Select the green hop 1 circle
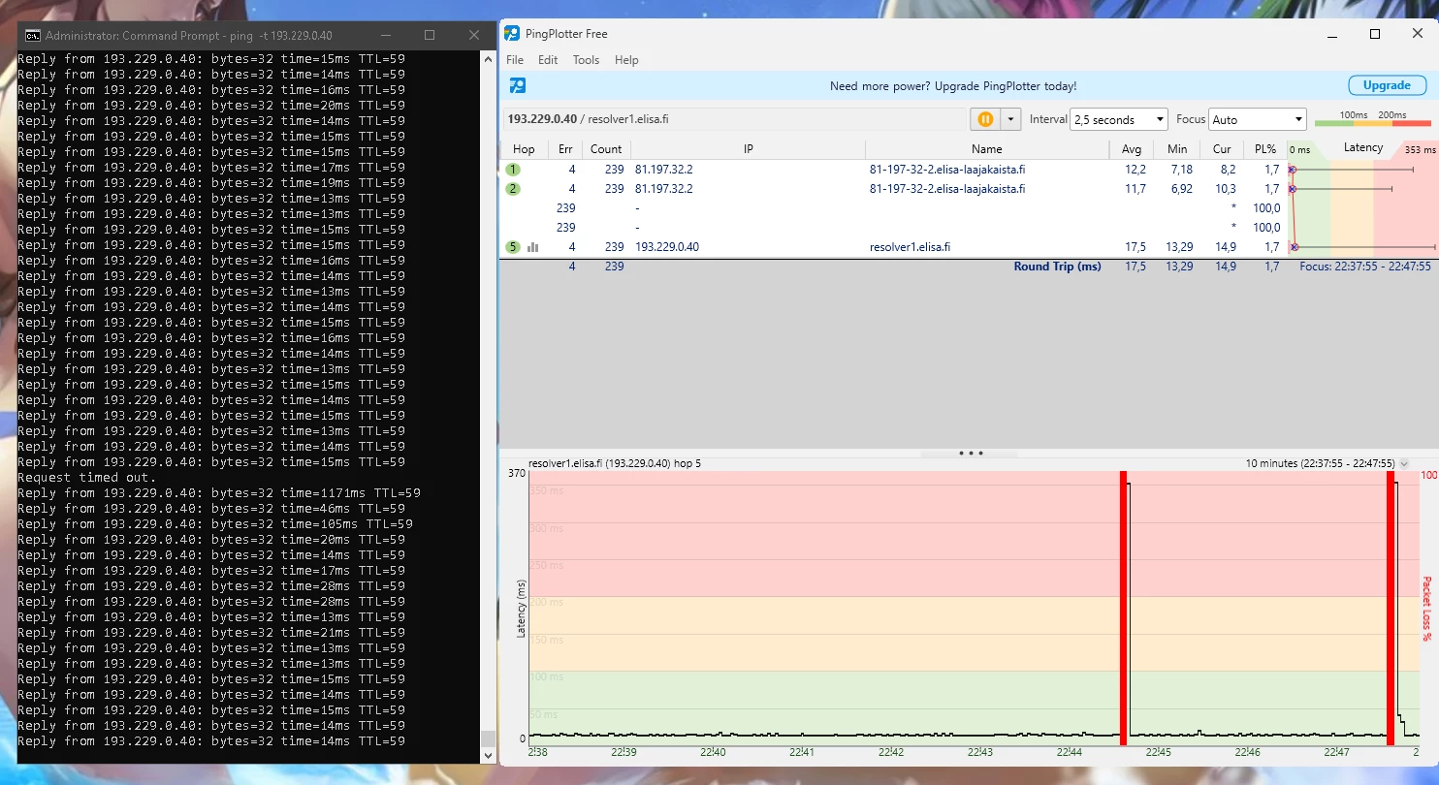 pos(513,170)
